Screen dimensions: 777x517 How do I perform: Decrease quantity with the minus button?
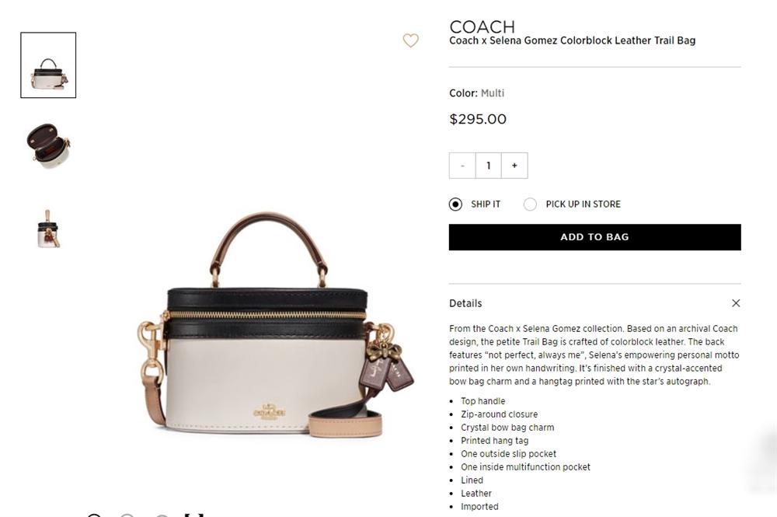point(462,166)
